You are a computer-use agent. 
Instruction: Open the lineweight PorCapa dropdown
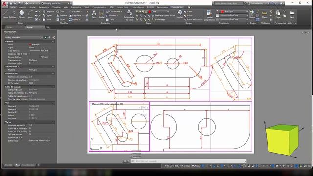[234, 15]
